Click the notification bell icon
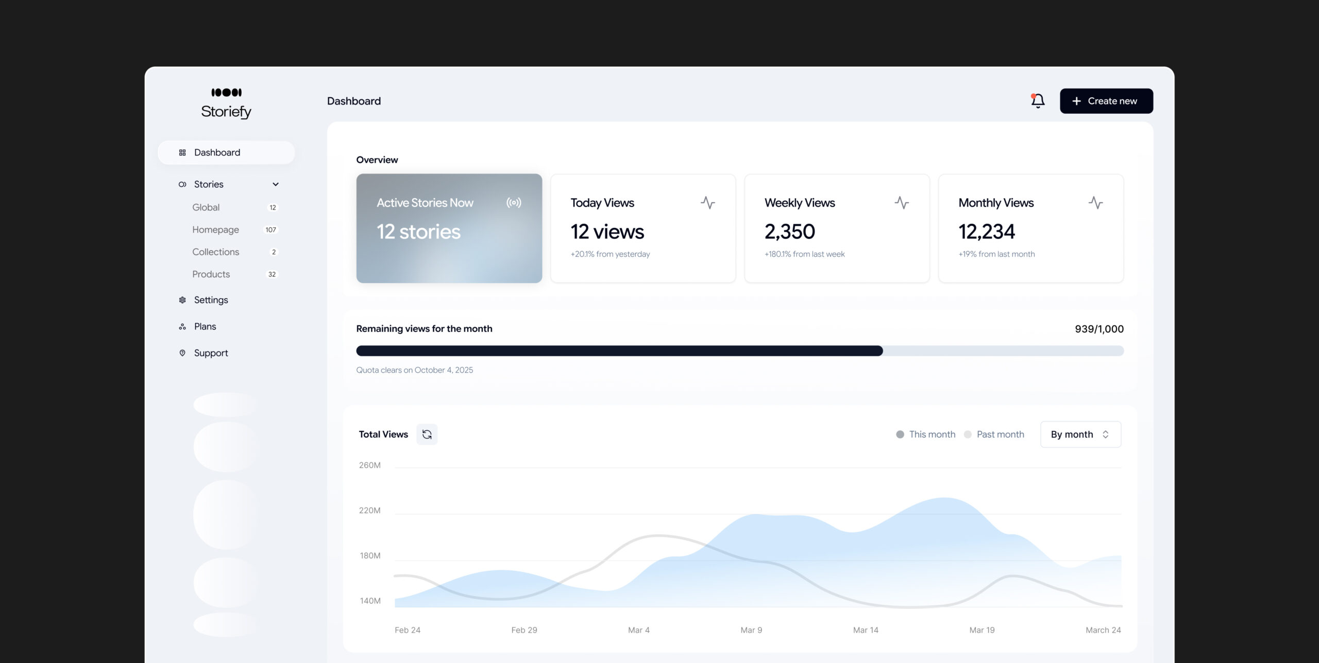1319x663 pixels. (1037, 101)
